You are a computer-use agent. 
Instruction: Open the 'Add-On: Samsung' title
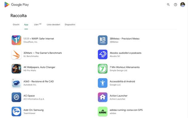pyautogui.click(x=34, y=110)
